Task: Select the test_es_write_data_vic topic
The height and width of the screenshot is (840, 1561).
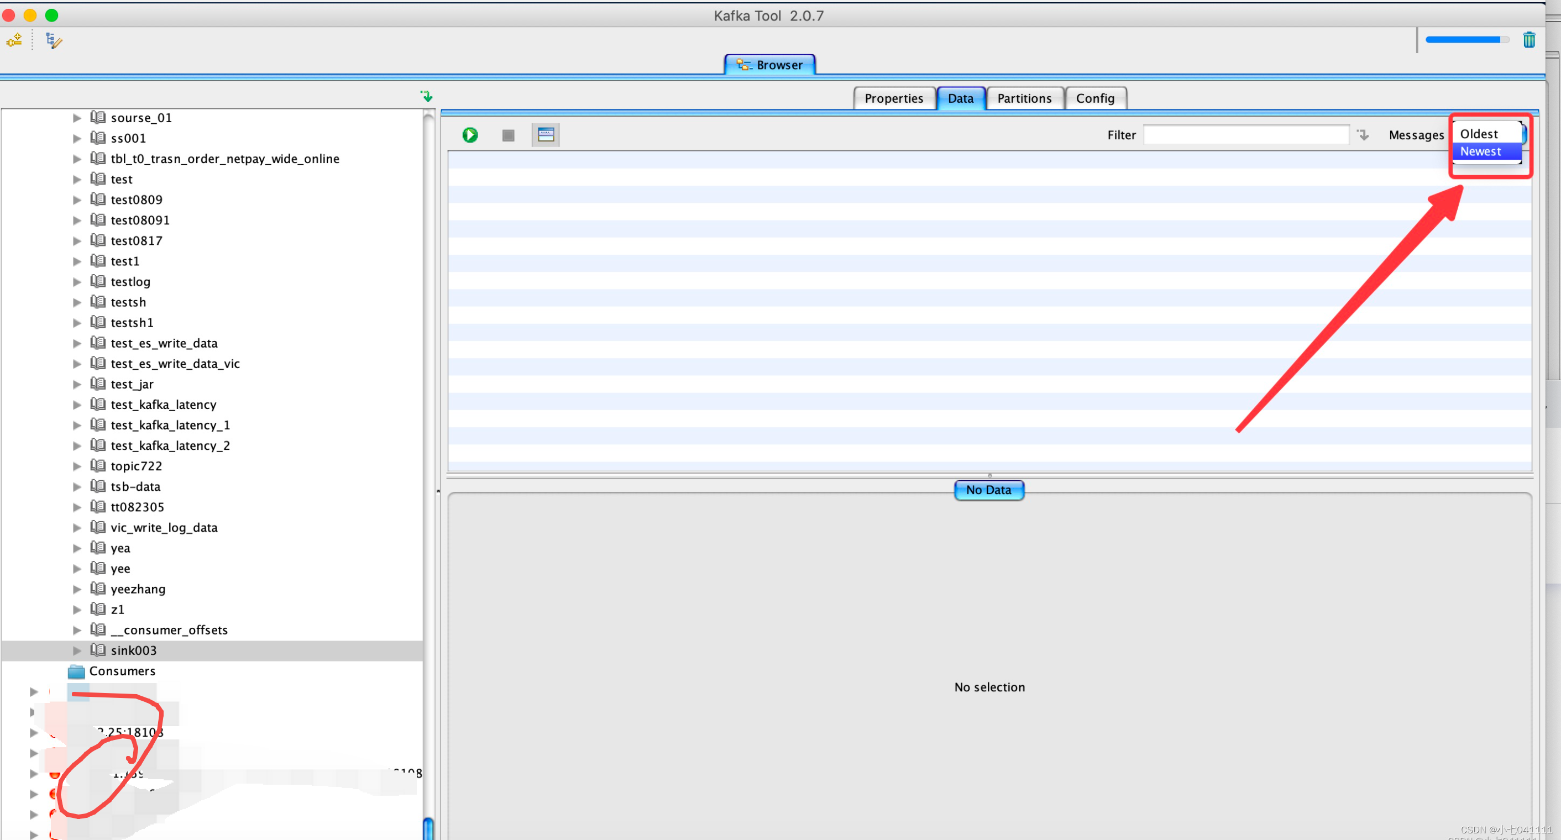Action: [175, 364]
